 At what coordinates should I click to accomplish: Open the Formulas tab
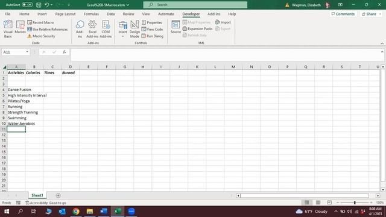point(91,14)
